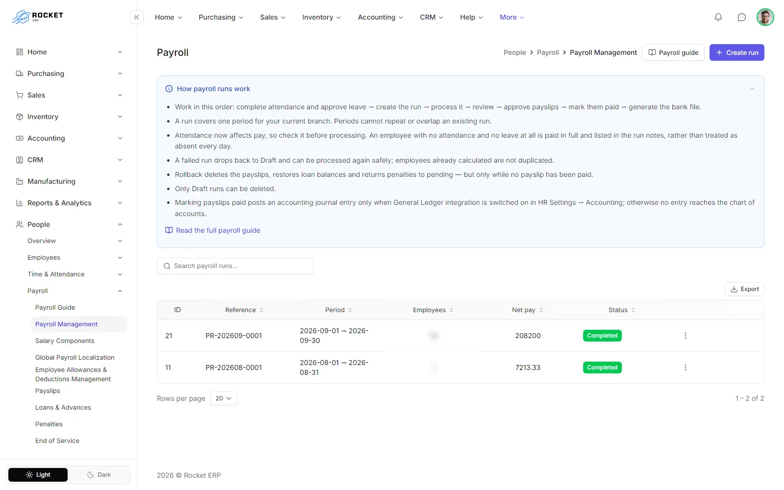Expand Manufacturing in the sidebar

tap(69, 181)
